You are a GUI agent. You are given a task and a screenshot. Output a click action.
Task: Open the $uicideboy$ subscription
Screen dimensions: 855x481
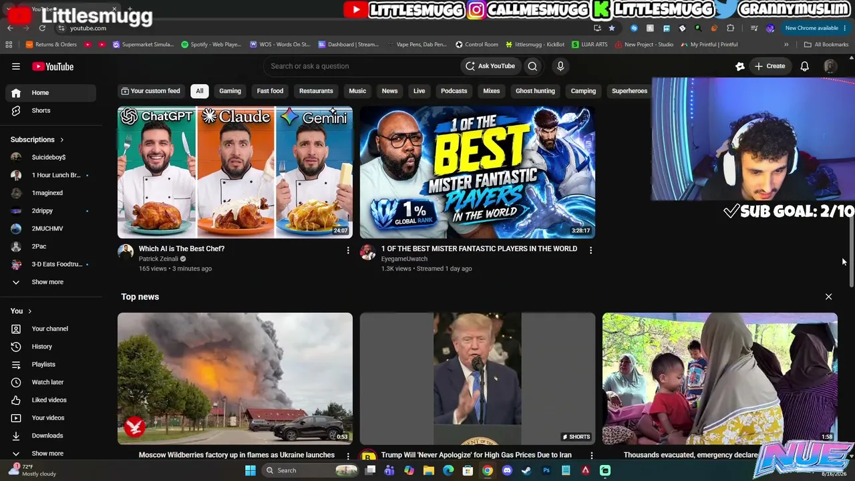pyautogui.click(x=48, y=157)
